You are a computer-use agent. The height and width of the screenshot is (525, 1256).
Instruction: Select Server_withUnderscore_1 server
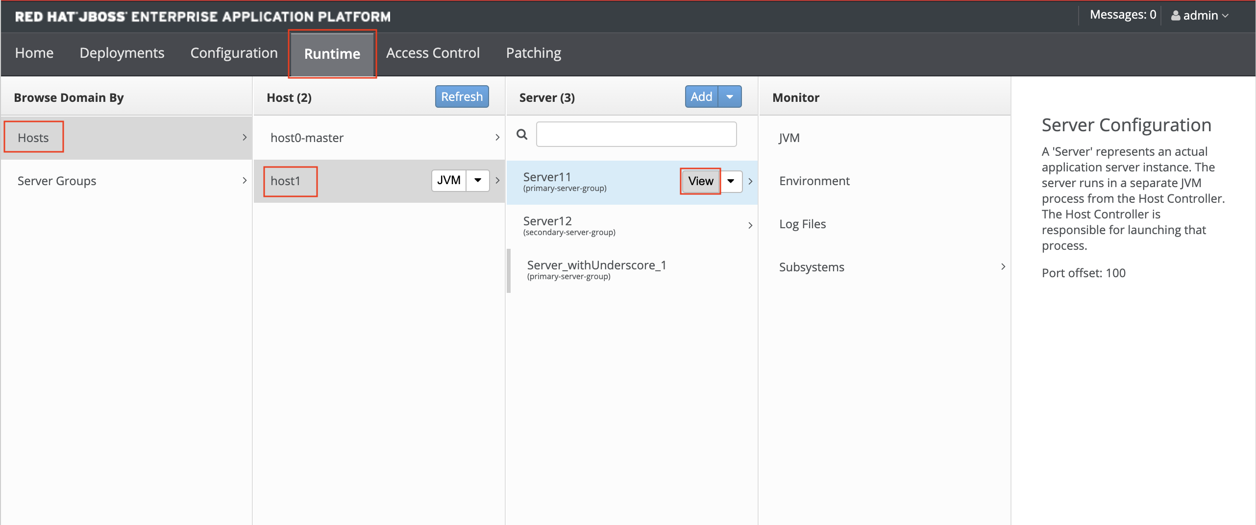[632, 270]
